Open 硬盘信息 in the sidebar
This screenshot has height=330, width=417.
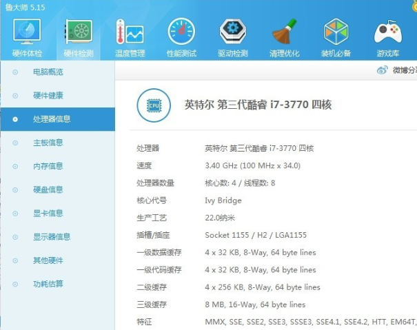(x=48, y=189)
